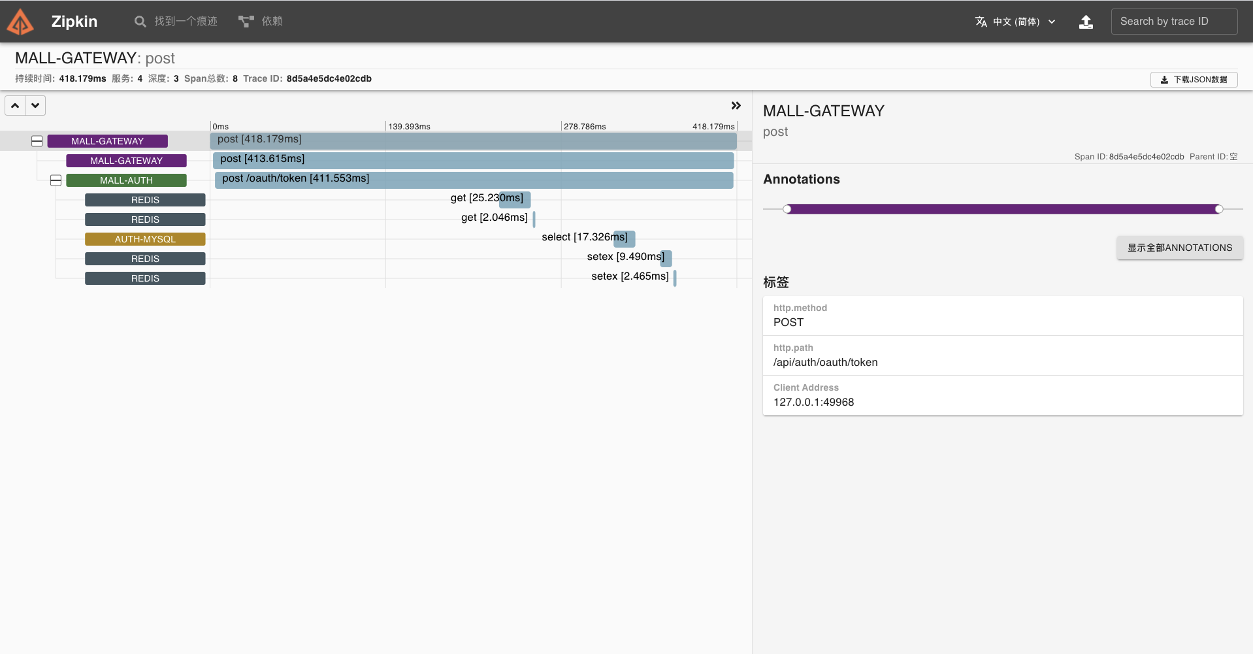Download the trace JSON data
The width and height of the screenshot is (1253, 654).
[x=1194, y=80]
